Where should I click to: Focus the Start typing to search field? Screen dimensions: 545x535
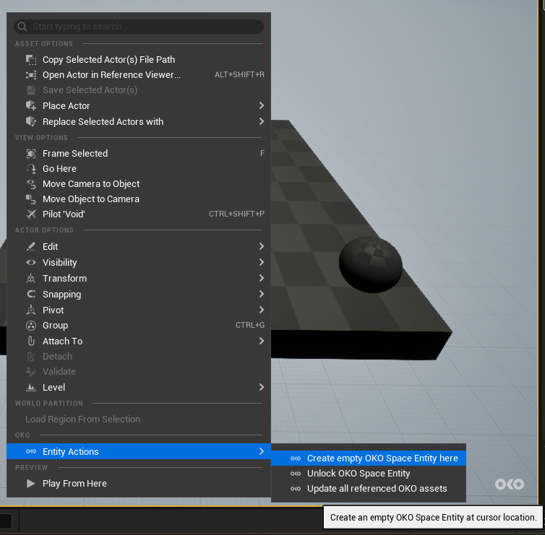click(x=139, y=27)
